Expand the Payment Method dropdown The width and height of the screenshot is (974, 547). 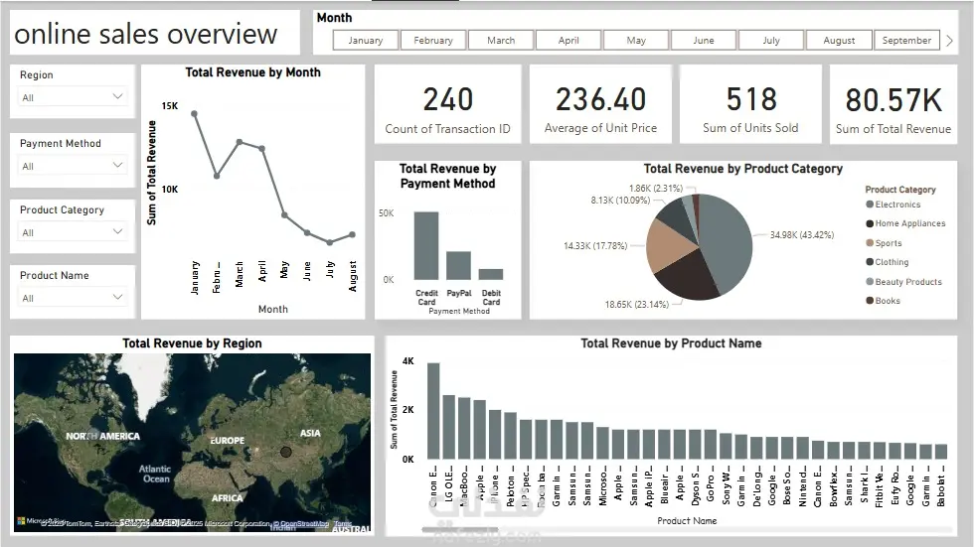coord(72,166)
